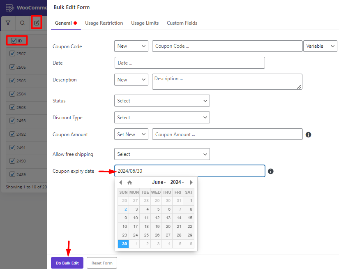This screenshot has height=269, width=339.
Task: Uncheck coupon row 2505
Action: coord(12,81)
